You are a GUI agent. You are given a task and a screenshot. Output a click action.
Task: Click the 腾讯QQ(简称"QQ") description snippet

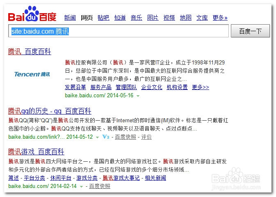coord(118,125)
